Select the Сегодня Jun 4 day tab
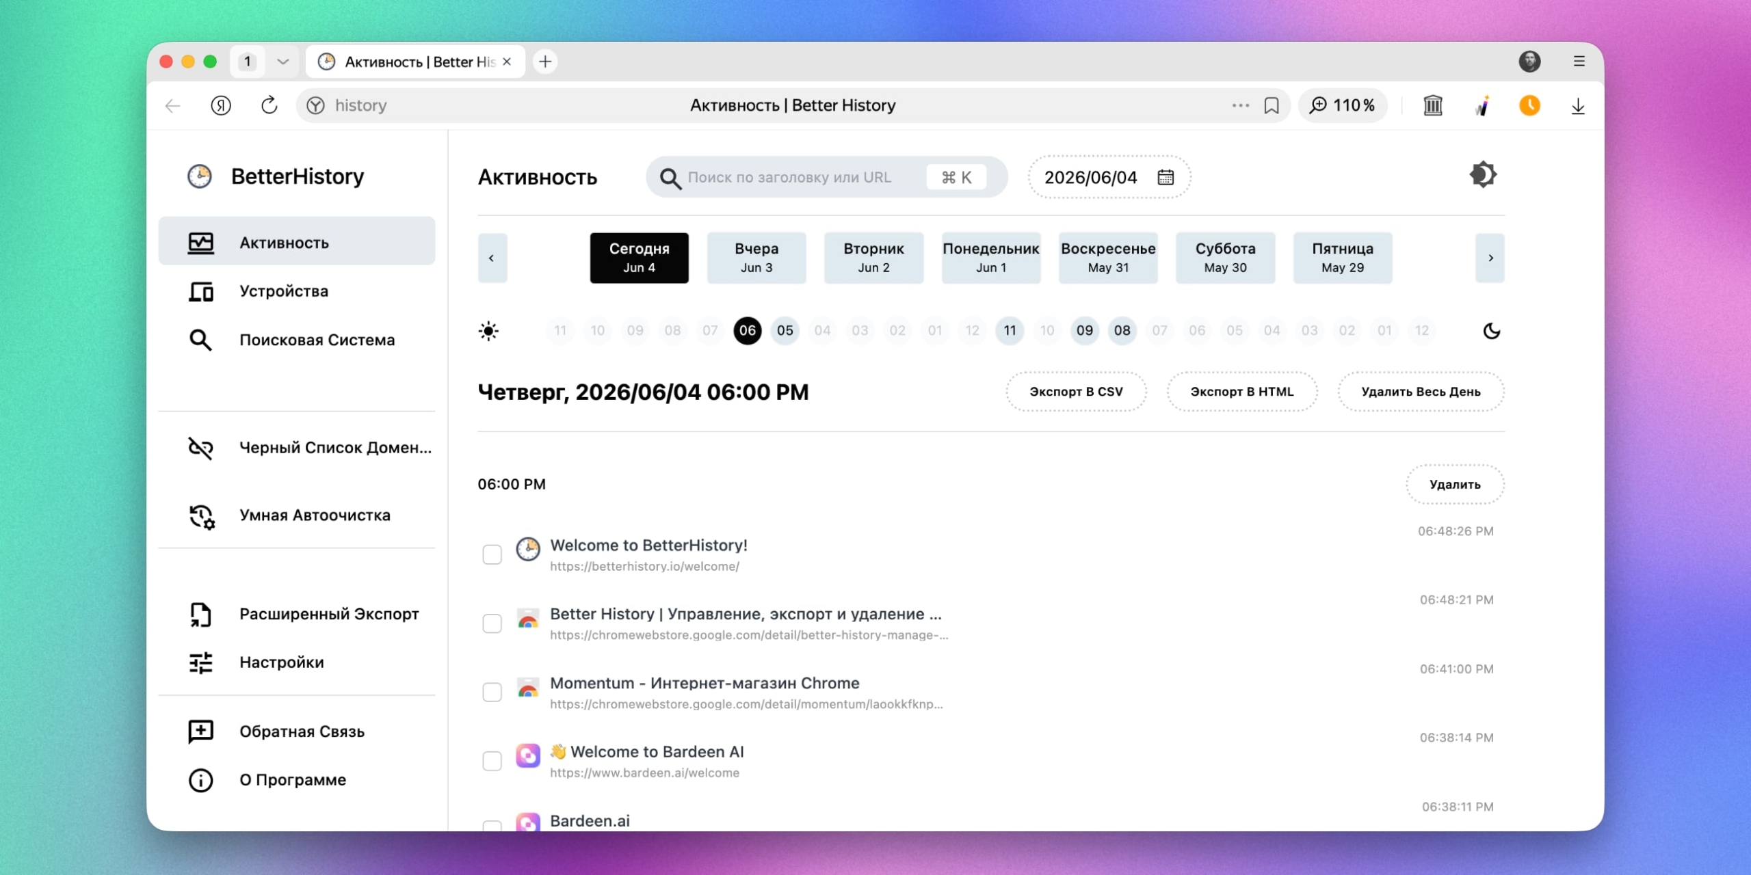This screenshot has height=875, width=1751. pos(640,258)
